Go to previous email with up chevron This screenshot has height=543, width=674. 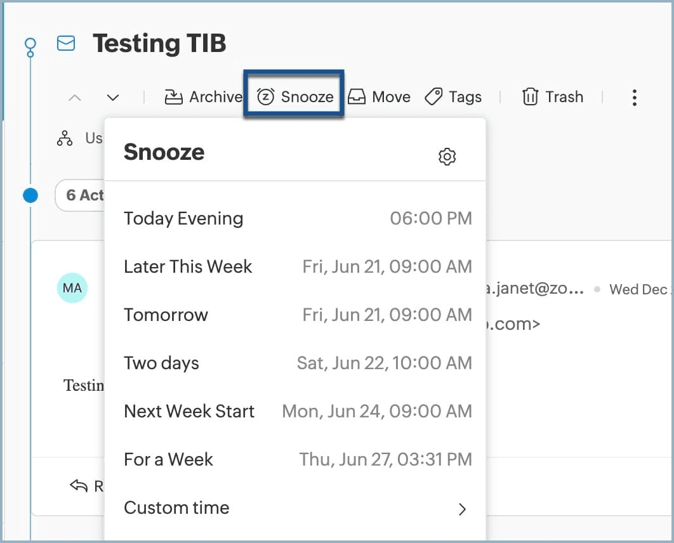75,98
